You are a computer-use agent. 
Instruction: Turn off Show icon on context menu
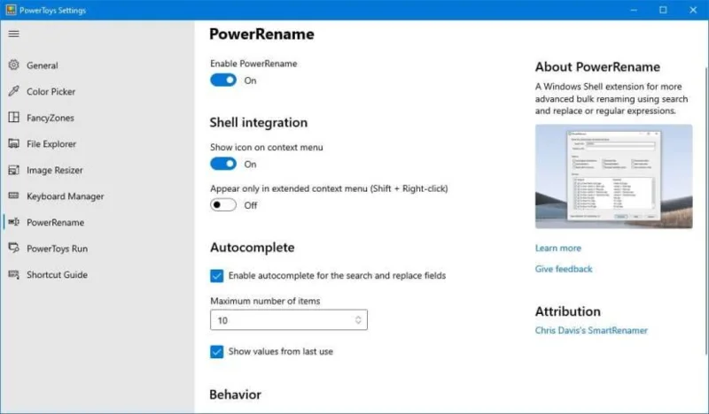pyautogui.click(x=223, y=164)
